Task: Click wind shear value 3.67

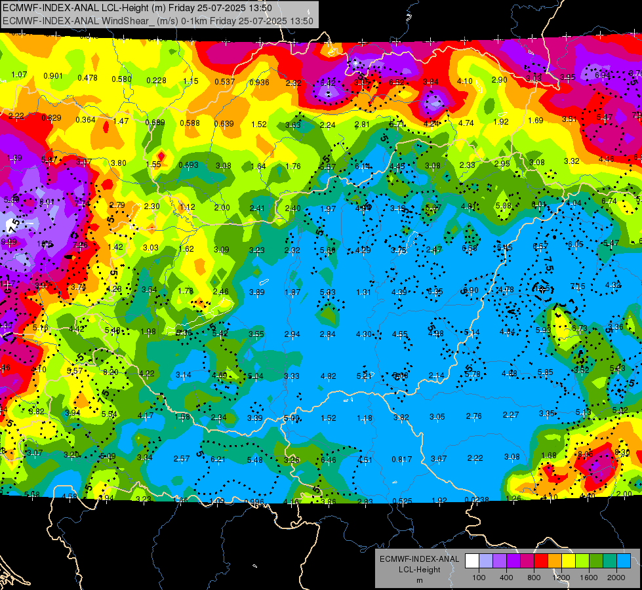Action: tap(439, 459)
